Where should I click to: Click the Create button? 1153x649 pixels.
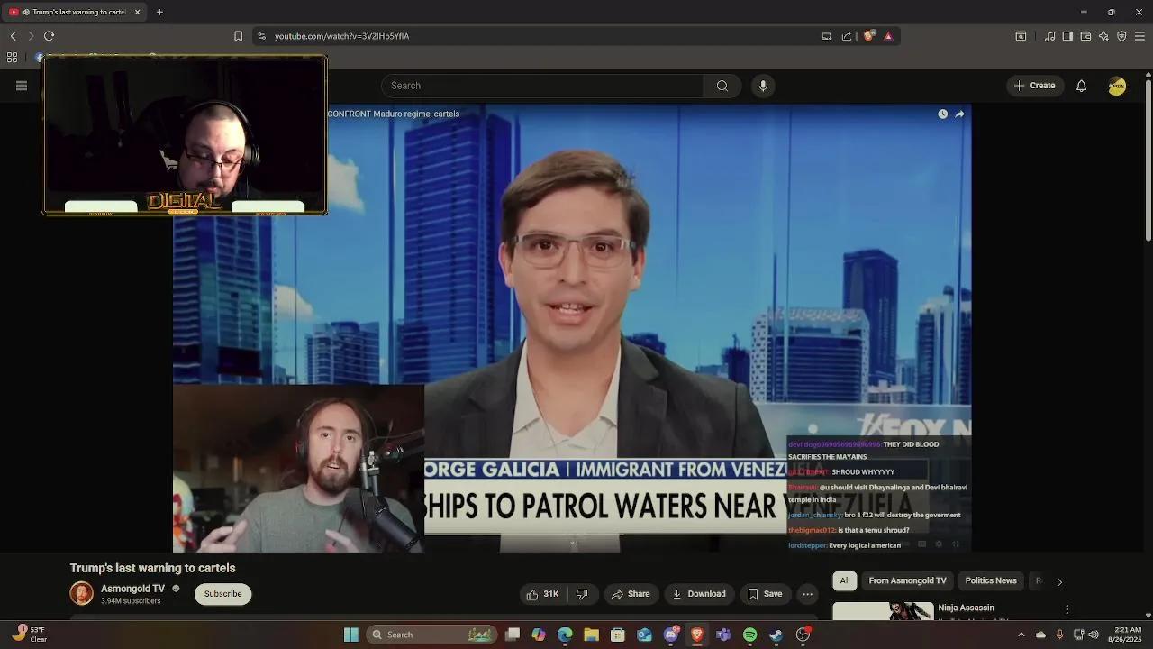(x=1034, y=86)
